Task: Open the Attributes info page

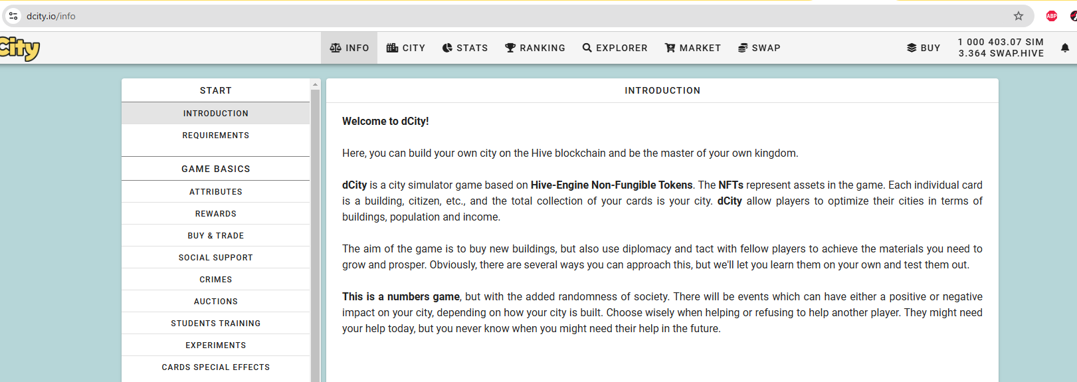Action: click(216, 192)
